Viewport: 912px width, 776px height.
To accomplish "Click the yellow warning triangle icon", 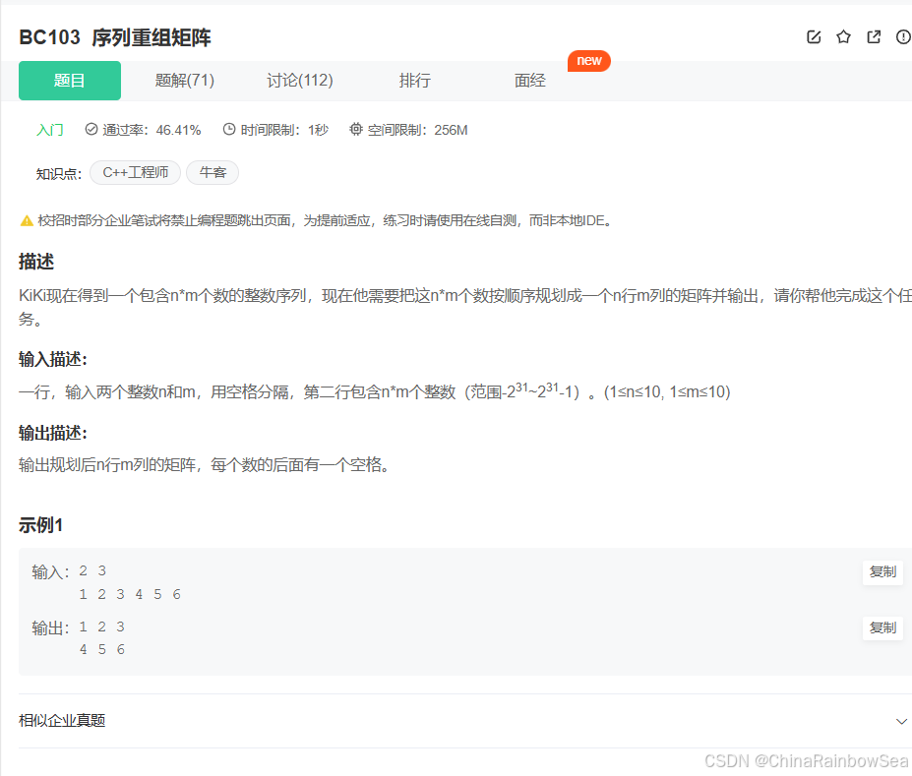I will (27, 220).
